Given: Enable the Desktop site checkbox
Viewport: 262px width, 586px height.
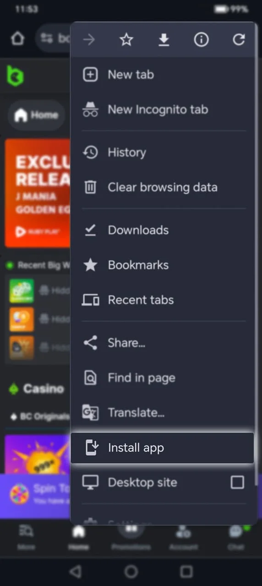Looking at the screenshot, I should pyautogui.click(x=237, y=482).
